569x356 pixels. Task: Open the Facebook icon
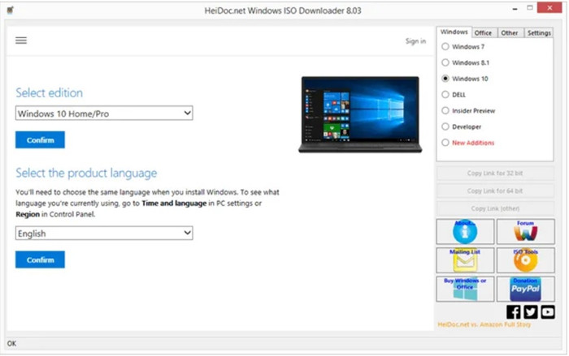[514, 311]
